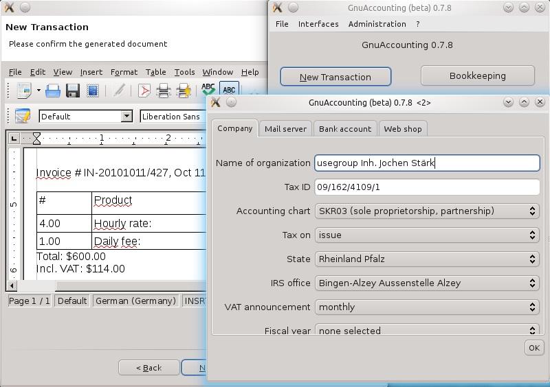550x387 pixels.
Task: Click the Export as PDF icon
Action: point(144,91)
